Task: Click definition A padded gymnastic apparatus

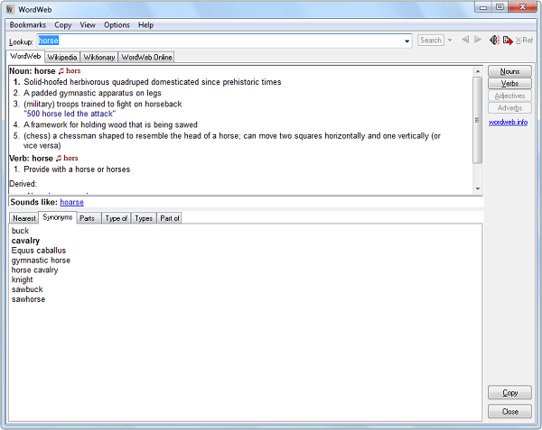Action: point(92,93)
